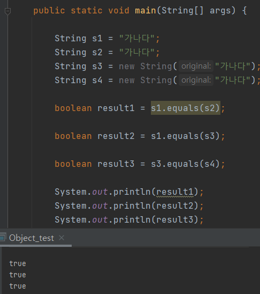Image resolution: width=260 pixels, height=294 pixels.
Task: Click 'String[] args' parameter
Action: click(196, 11)
